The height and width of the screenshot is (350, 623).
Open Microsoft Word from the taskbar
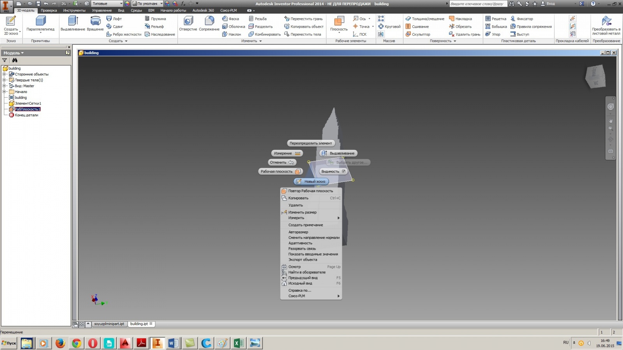click(173, 343)
